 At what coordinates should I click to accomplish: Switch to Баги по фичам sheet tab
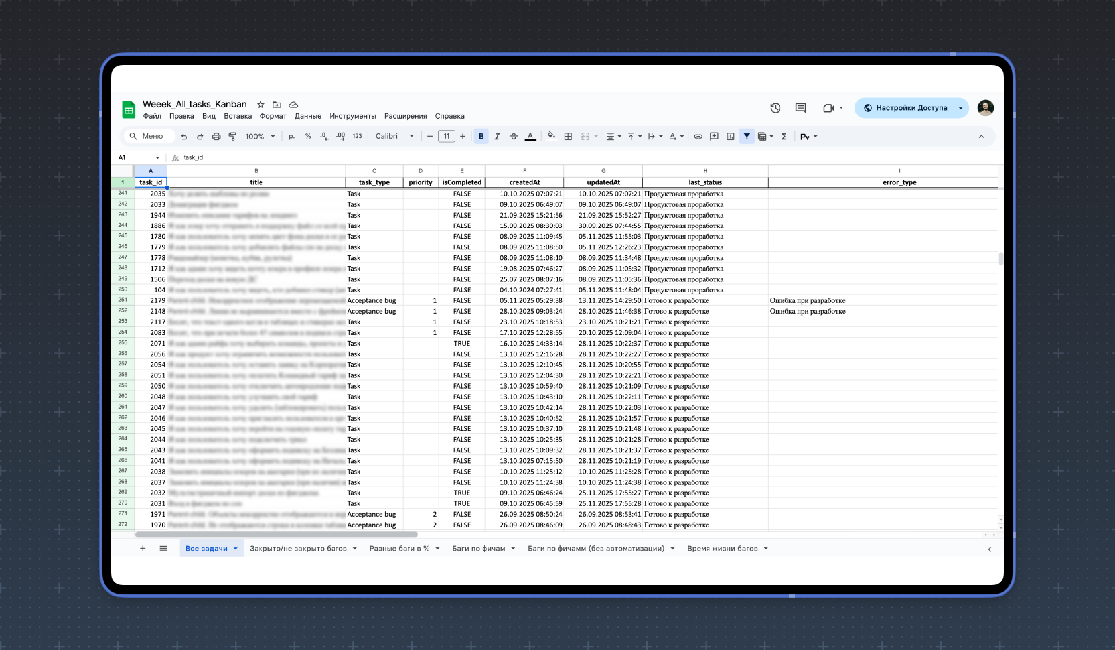click(479, 549)
